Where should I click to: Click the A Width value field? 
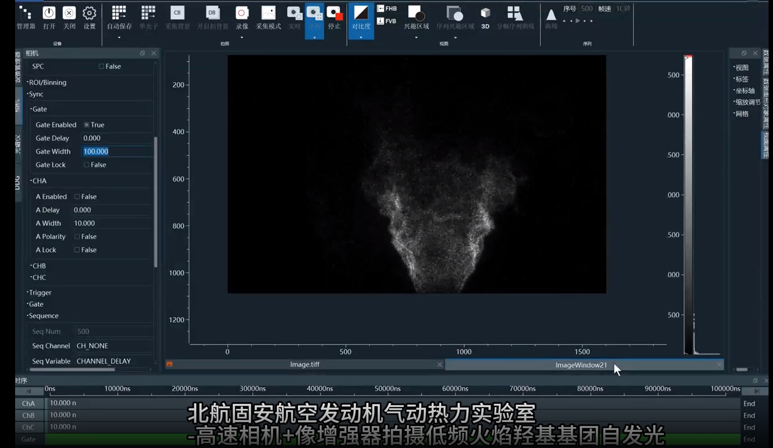112,223
